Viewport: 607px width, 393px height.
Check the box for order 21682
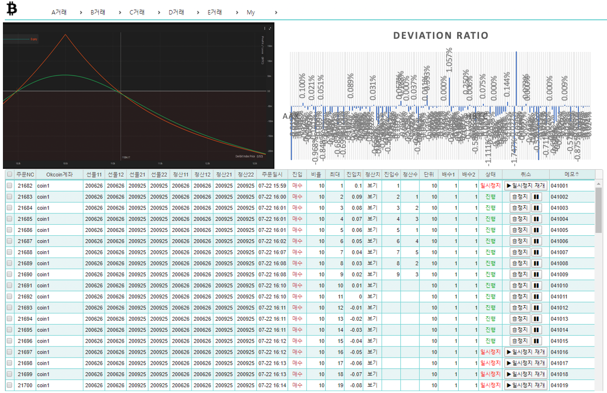[10, 185]
